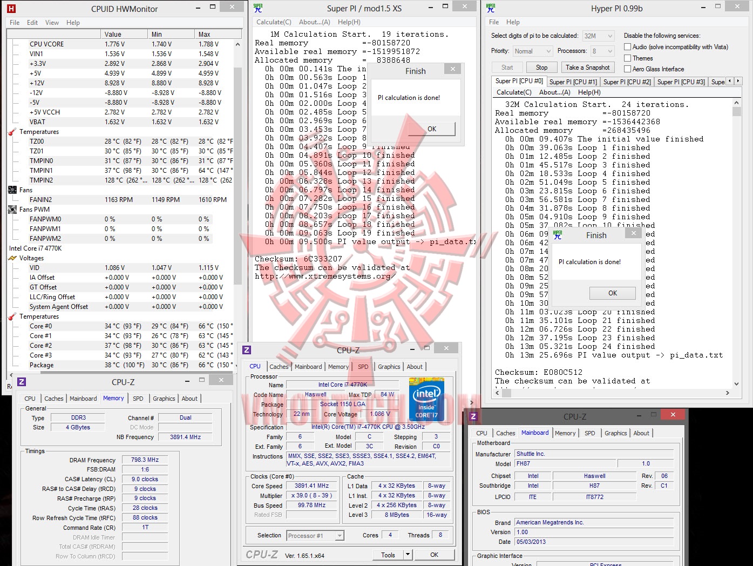Image resolution: width=753 pixels, height=566 pixels.
Task: Click the Checksum: E080C512 line
Action: [538, 372]
